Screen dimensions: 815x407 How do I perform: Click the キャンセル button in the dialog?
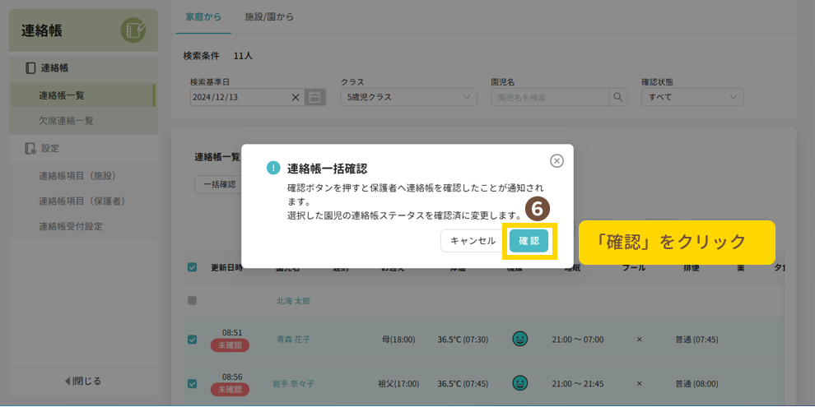(473, 241)
